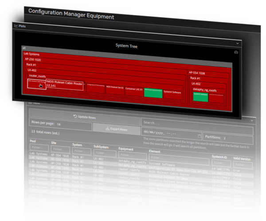Open the calendar picker in date field
Viewport: 266px width, 221px height.
point(199,133)
